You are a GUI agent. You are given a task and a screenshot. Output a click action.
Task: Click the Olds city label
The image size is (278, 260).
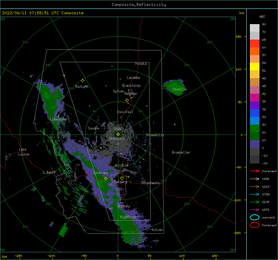(118, 129)
